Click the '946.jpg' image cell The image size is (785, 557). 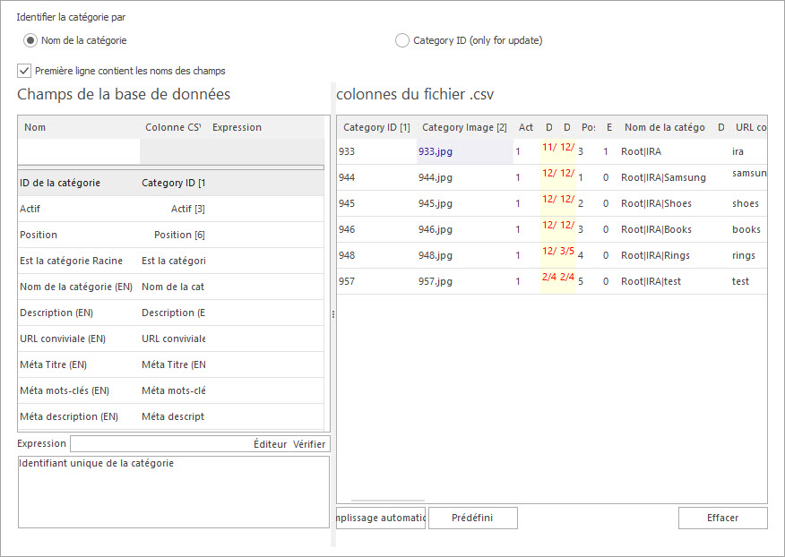pos(464,230)
